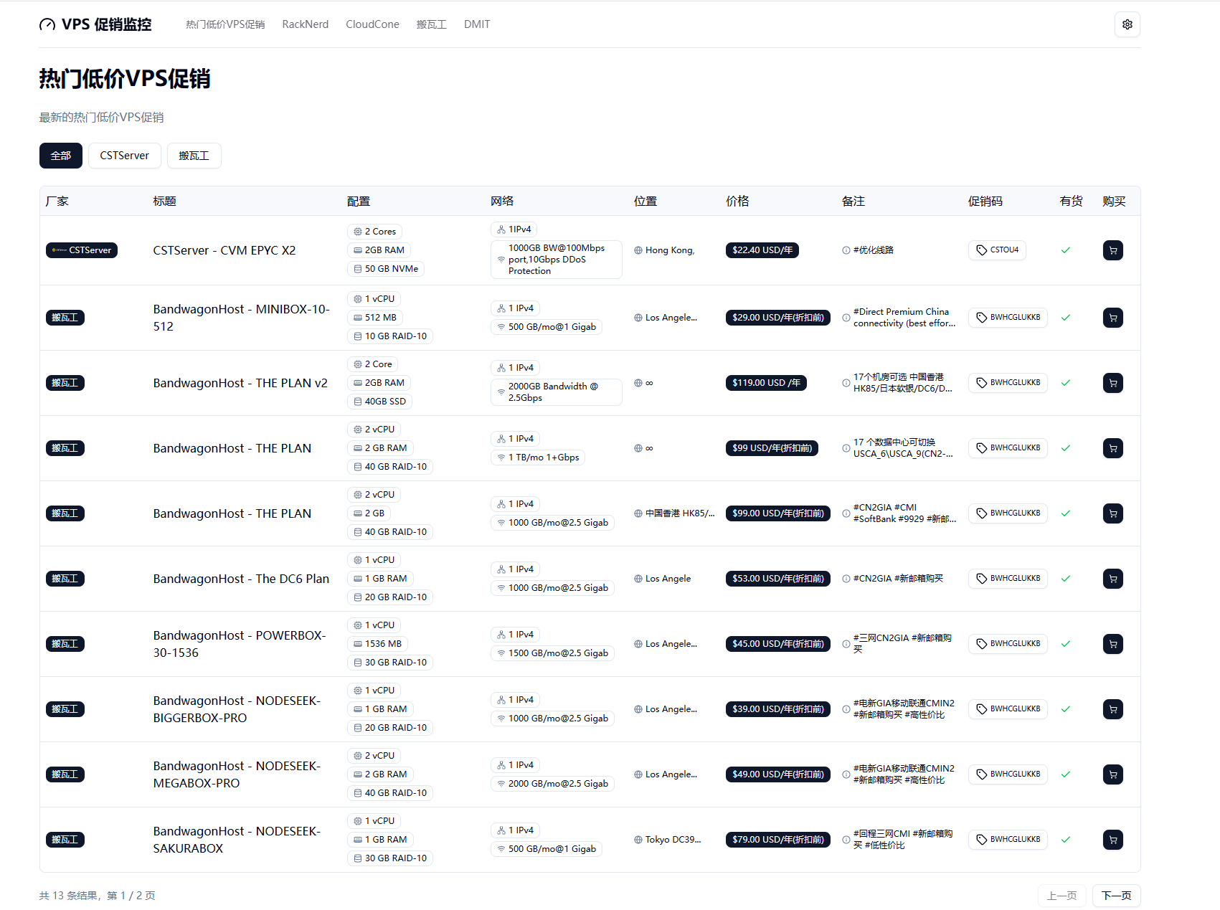Click note #三网CN2GIA #新邮箱购买

pos(903,644)
